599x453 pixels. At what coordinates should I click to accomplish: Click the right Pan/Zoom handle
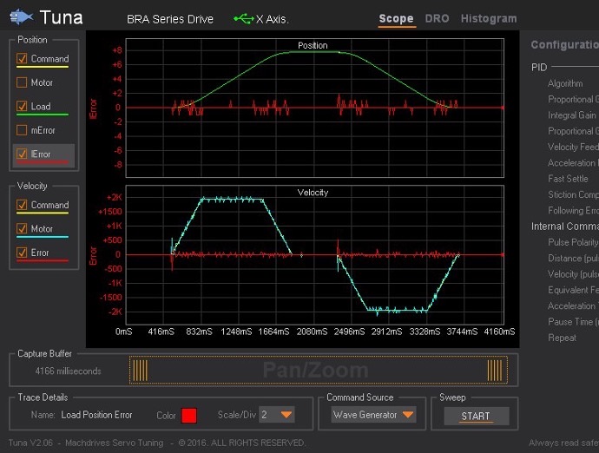tap(495, 370)
